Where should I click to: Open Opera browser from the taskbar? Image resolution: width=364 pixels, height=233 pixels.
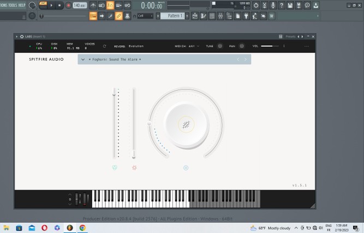click(x=44, y=228)
